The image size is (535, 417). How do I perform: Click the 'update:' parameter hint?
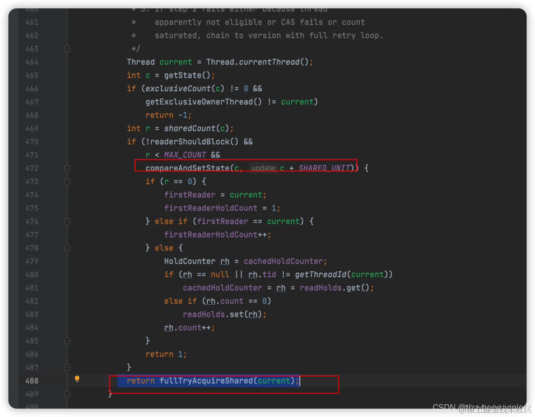[264, 168]
